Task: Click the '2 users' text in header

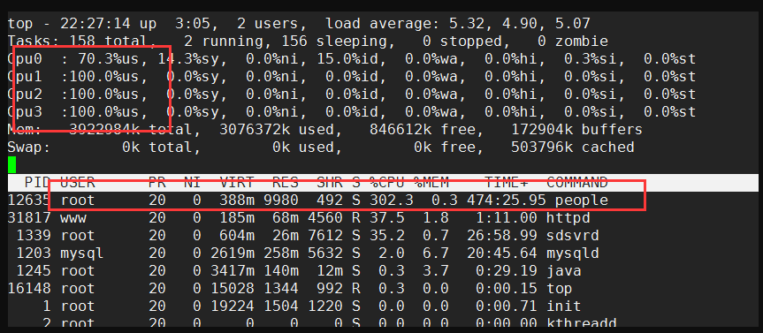Action: point(267,23)
